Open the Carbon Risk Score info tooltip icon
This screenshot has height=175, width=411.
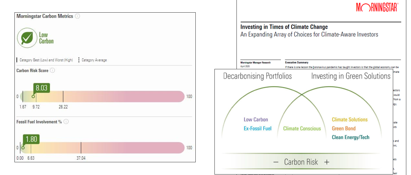point(52,71)
